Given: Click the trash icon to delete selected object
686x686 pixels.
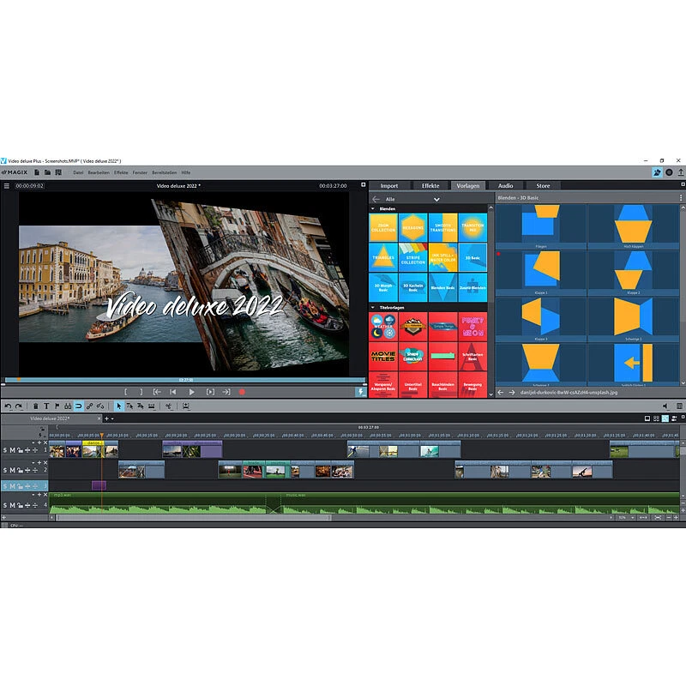Looking at the screenshot, I should (37, 403).
